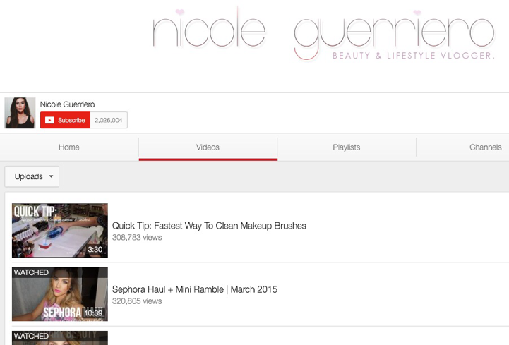
Task: Play the Quick Tip makeup brushes thumbnail
Action: pyautogui.click(x=60, y=231)
